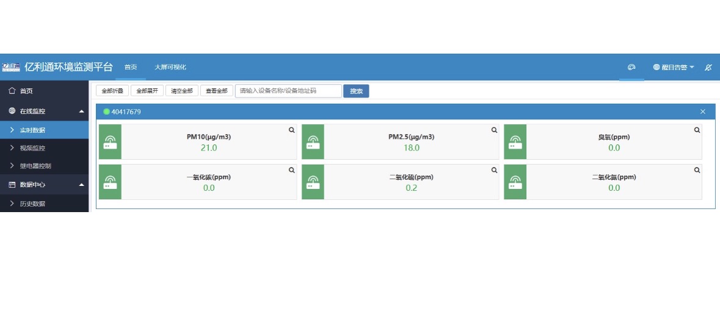Focus the device name search input field
This screenshot has height=320, width=720.
(288, 91)
